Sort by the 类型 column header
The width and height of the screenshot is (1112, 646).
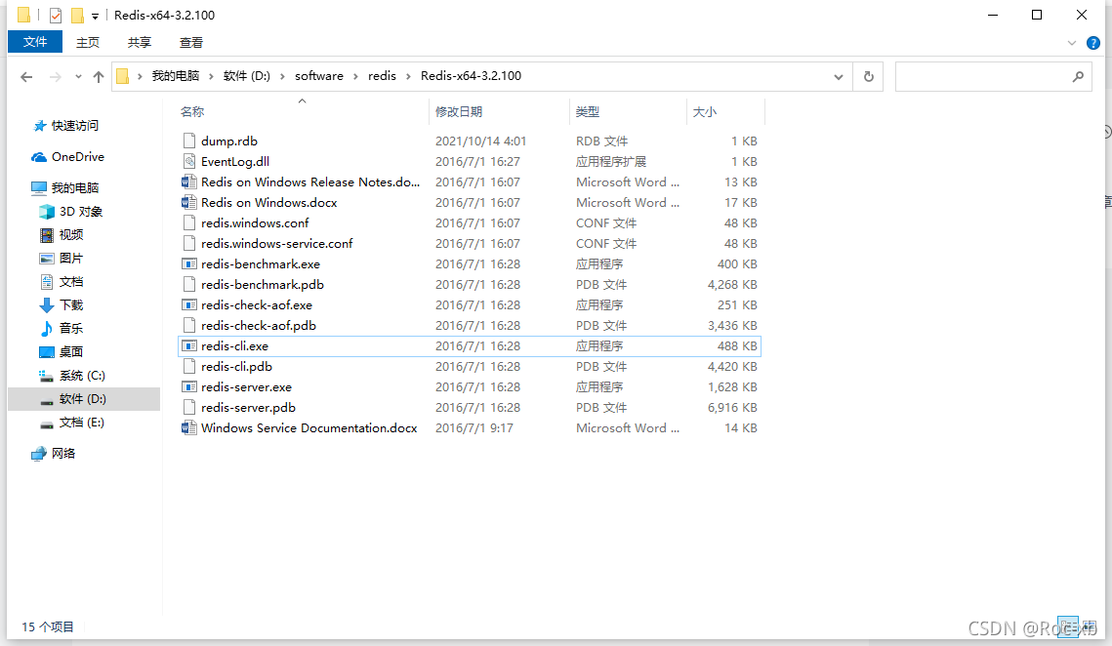point(587,112)
